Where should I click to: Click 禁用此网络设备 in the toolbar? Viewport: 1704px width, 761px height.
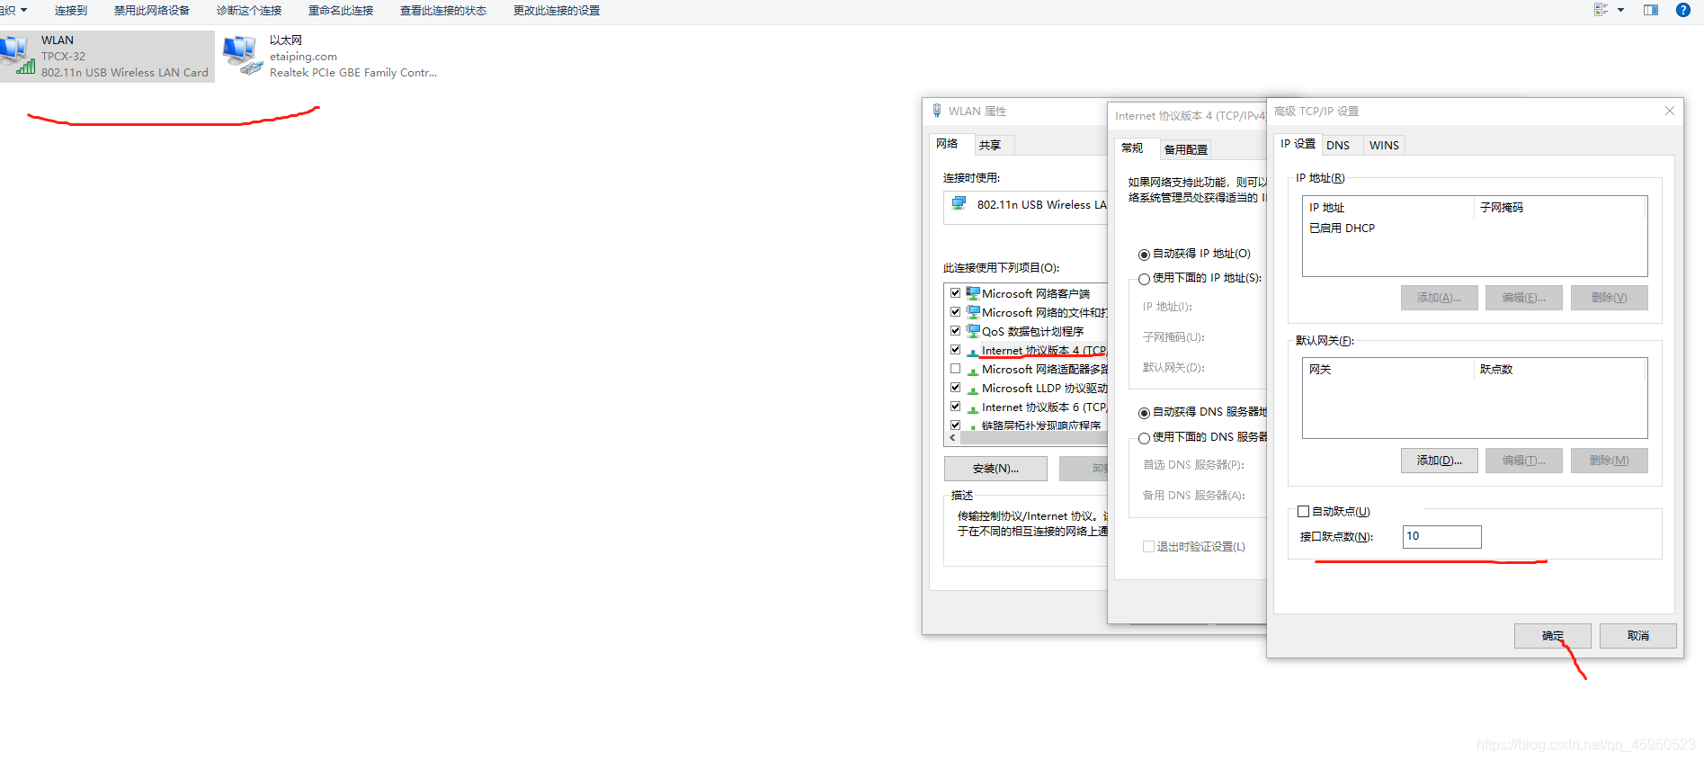(x=152, y=10)
